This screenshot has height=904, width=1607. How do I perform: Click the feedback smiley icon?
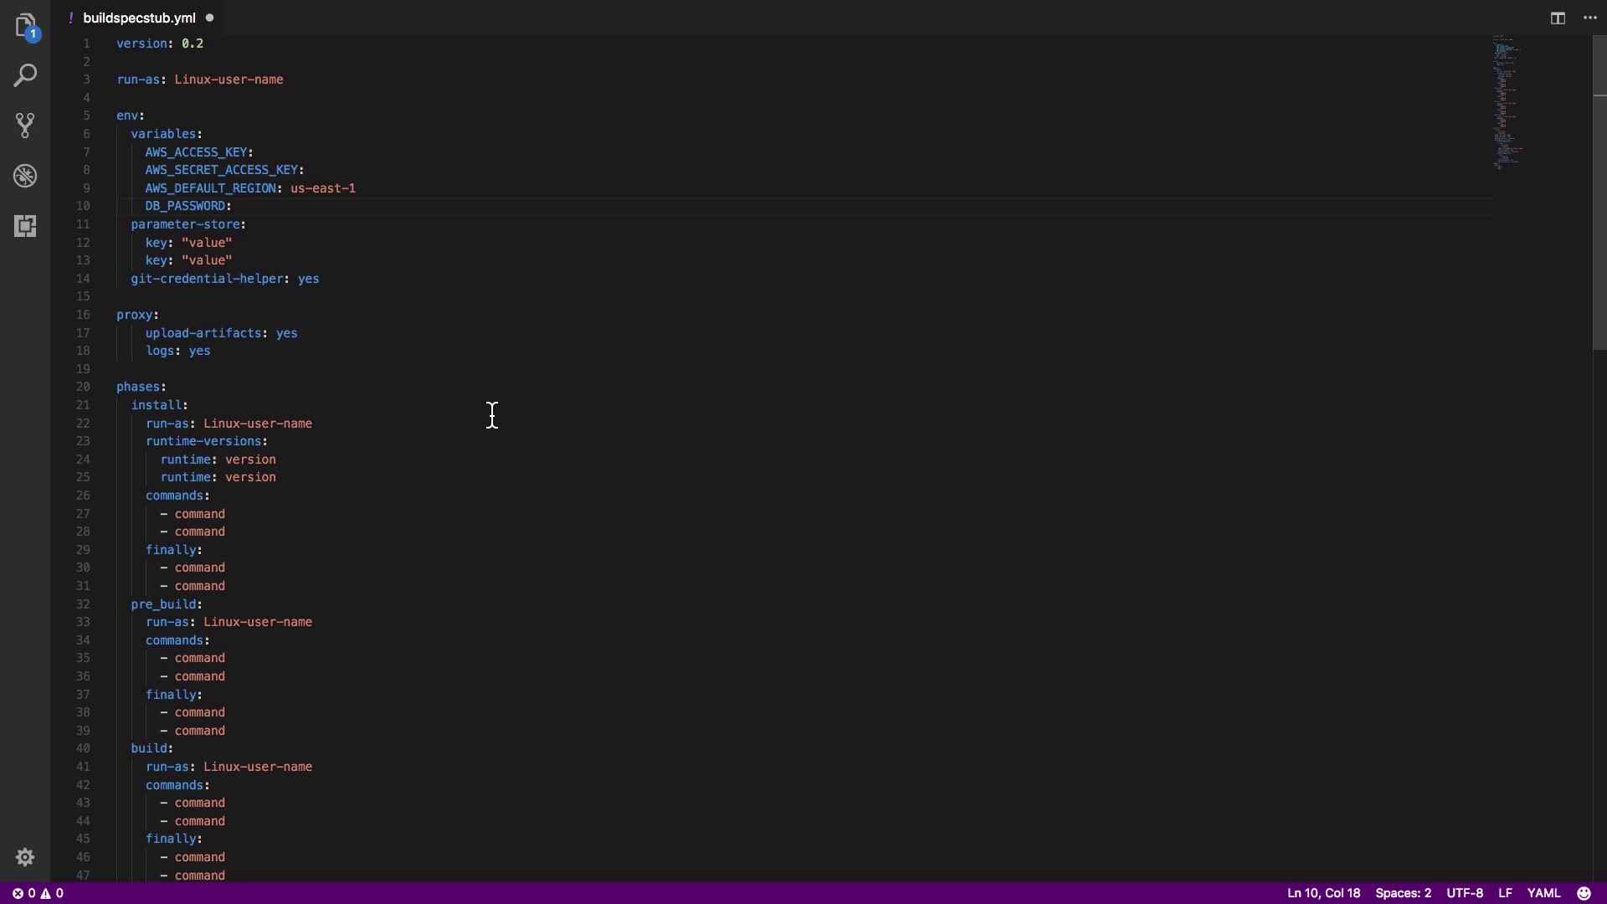click(1584, 893)
